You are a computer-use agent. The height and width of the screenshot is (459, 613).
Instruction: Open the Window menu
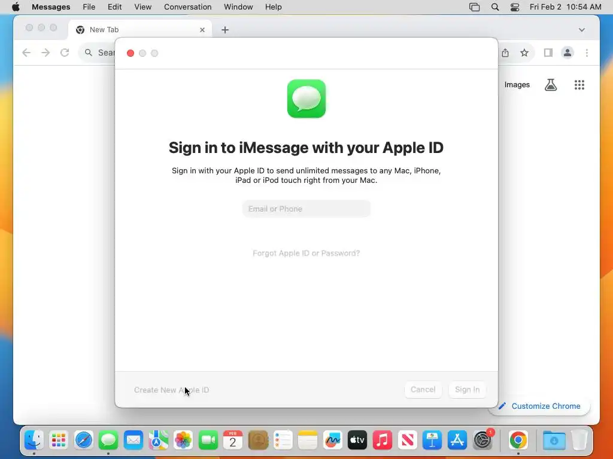[x=238, y=7]
